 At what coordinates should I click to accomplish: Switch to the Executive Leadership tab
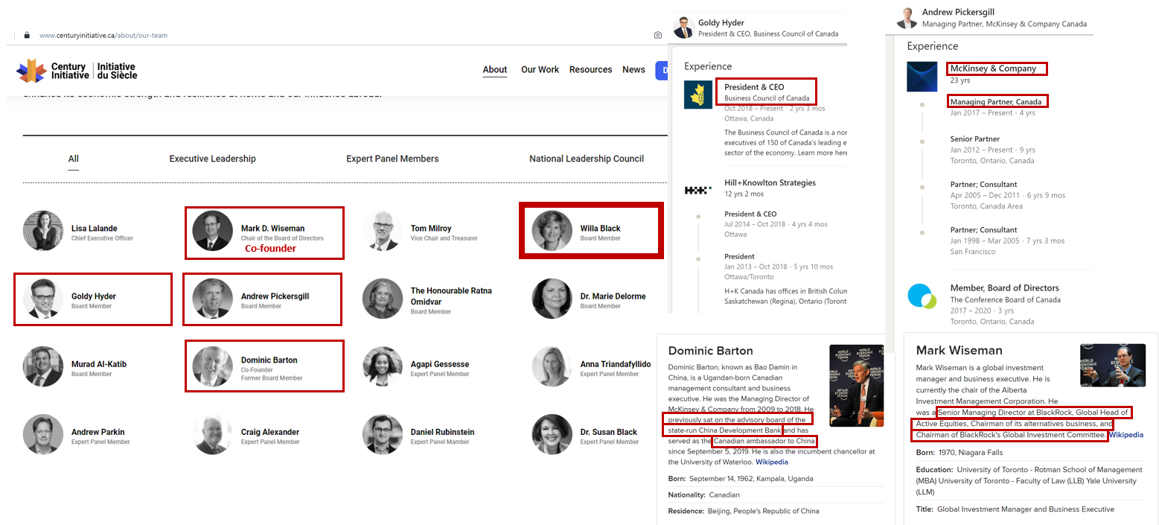click(213, 159)
